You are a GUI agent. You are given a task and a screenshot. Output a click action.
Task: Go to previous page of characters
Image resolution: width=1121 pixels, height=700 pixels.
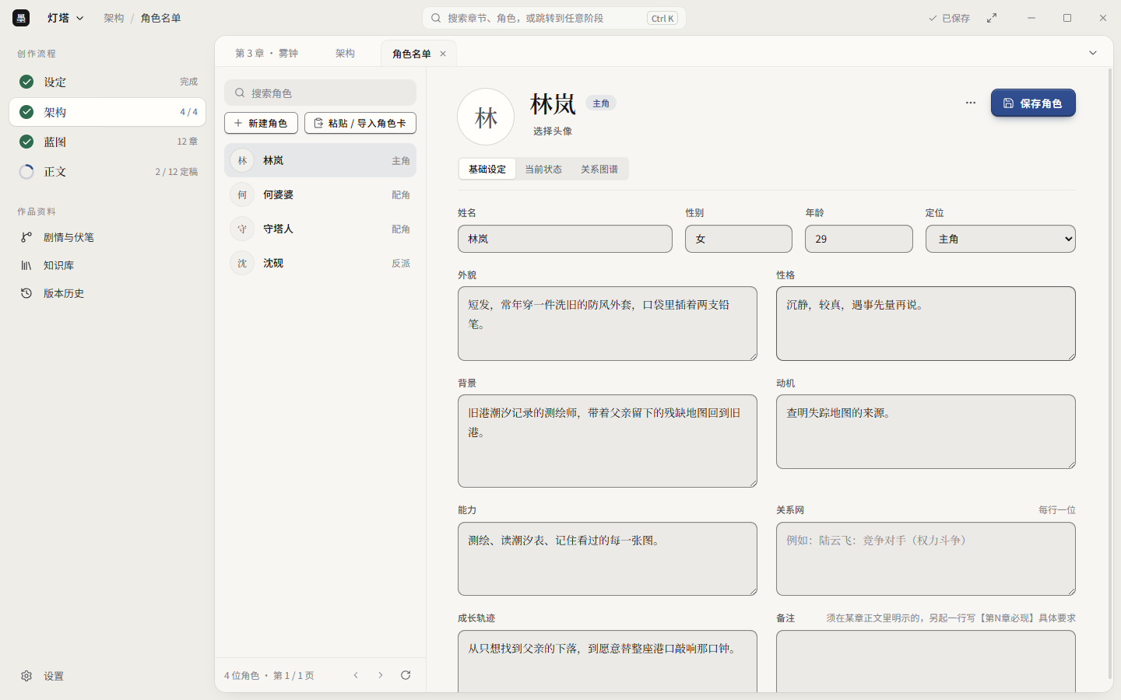356,675
